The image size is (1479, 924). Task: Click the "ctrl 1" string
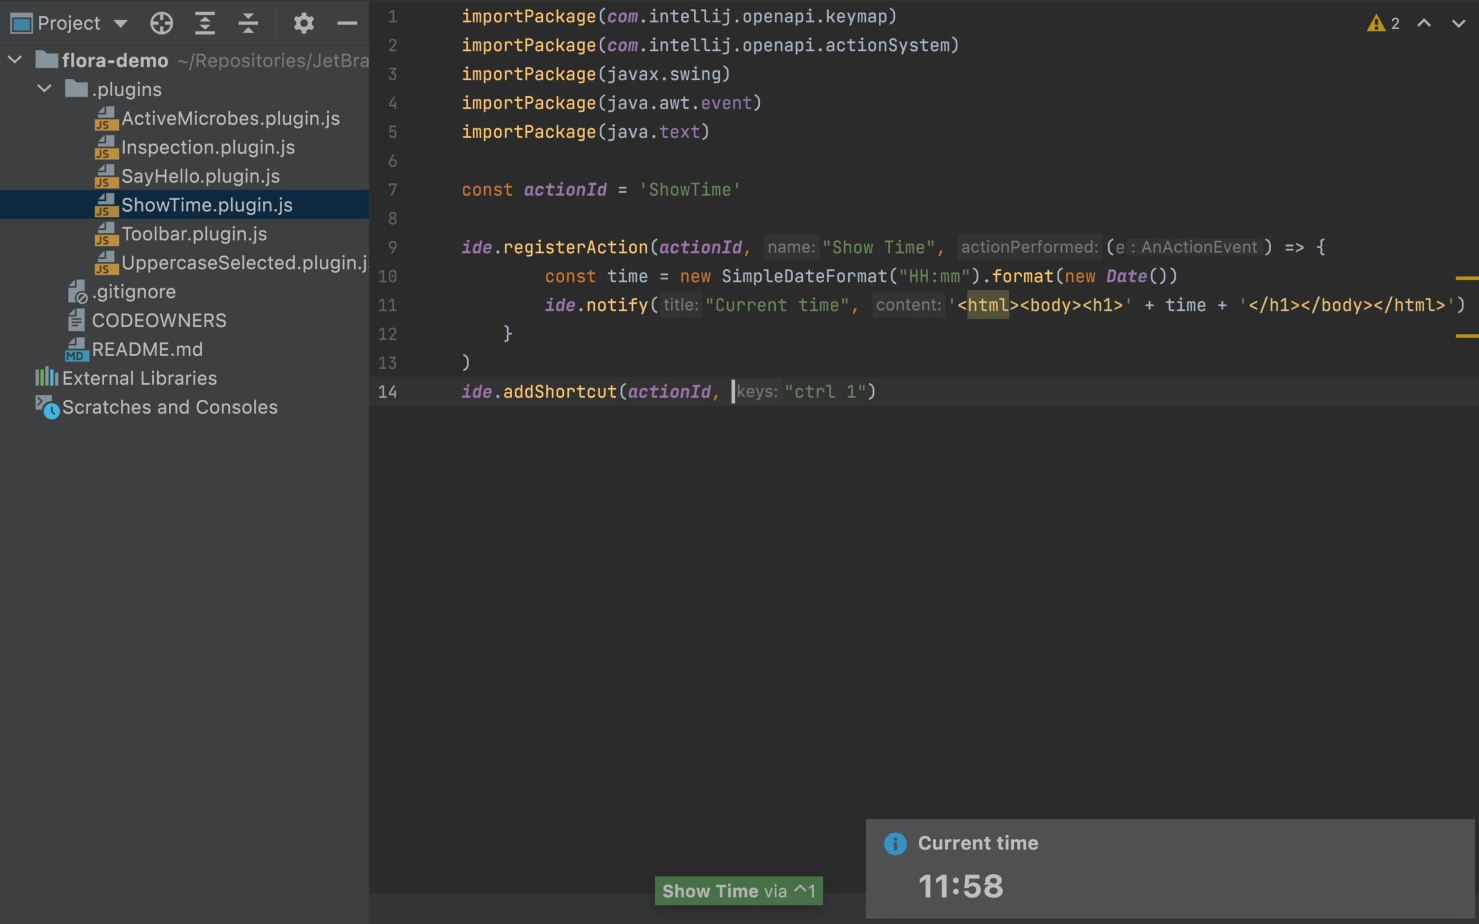coord(825,392)
